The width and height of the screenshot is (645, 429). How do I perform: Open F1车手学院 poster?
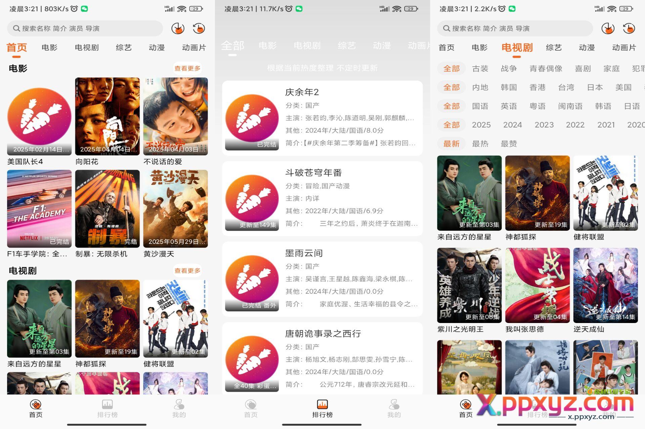pyautogui.click(x=39, y=209)
